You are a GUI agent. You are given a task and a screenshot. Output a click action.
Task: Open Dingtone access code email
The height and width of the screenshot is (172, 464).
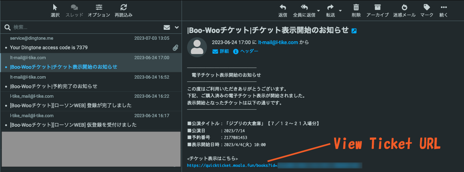point(49,47)
